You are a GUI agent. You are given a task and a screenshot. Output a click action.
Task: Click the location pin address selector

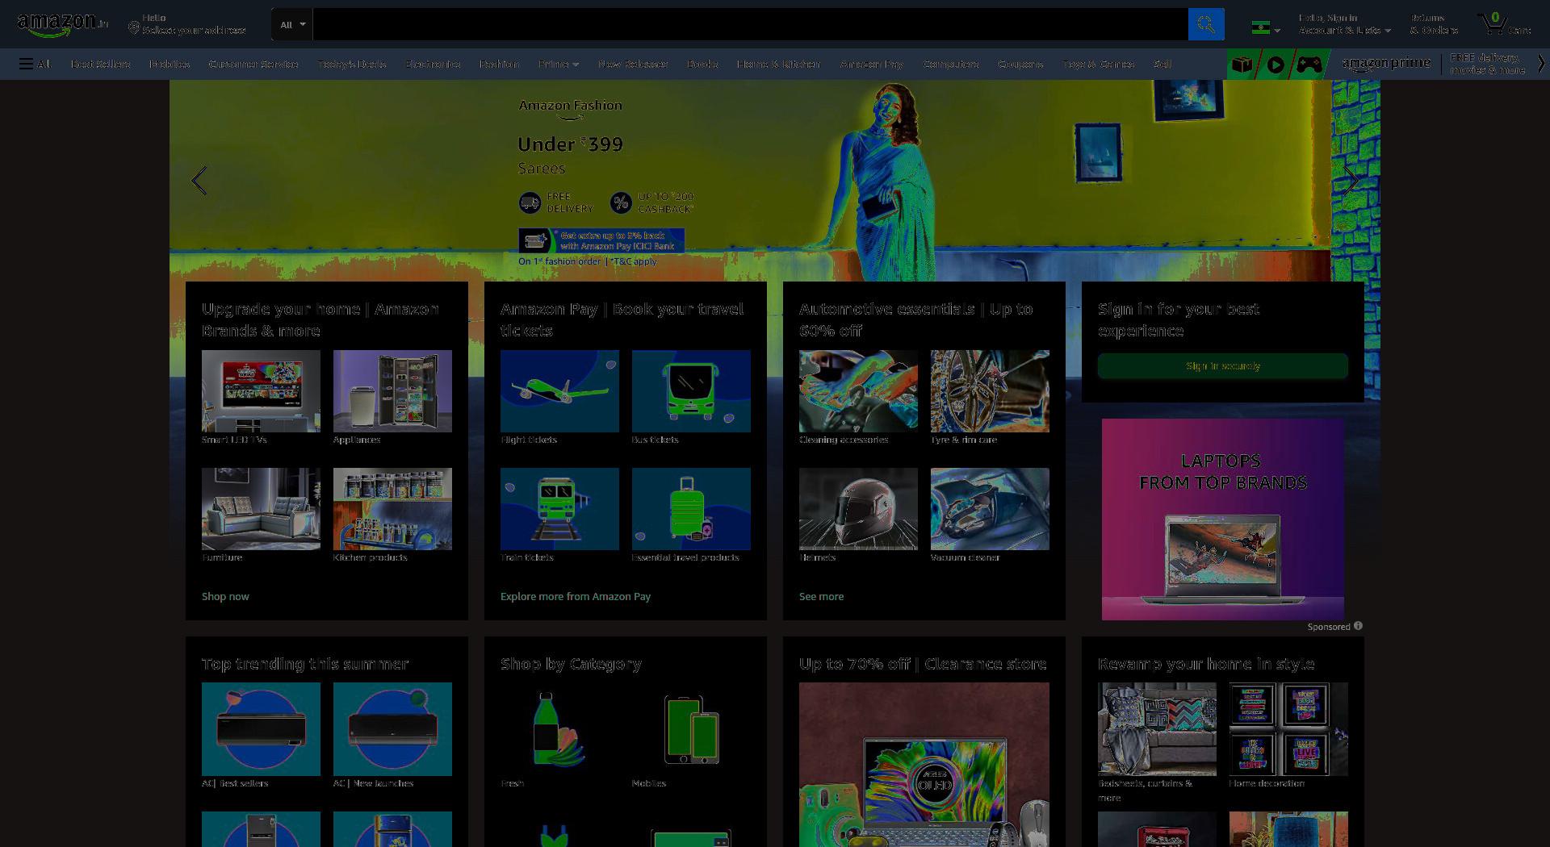[x=187, y=24]
